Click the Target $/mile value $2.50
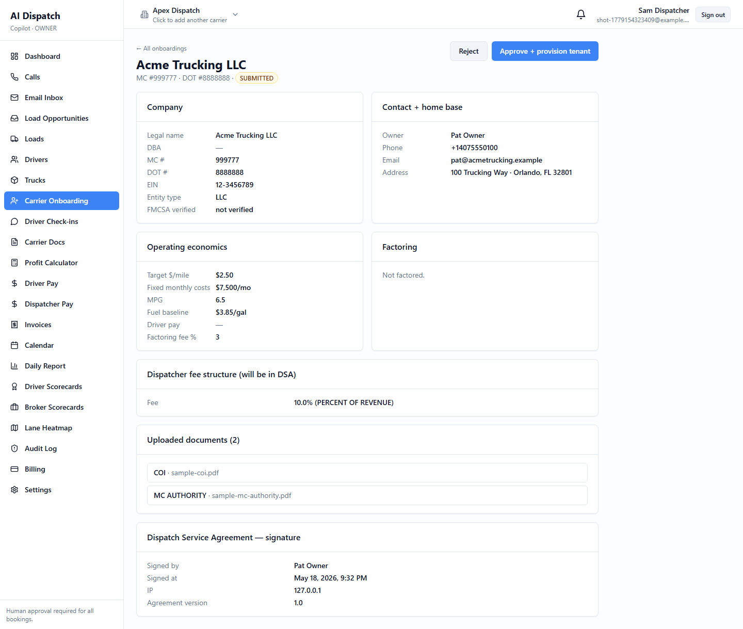 coord(224,275)
